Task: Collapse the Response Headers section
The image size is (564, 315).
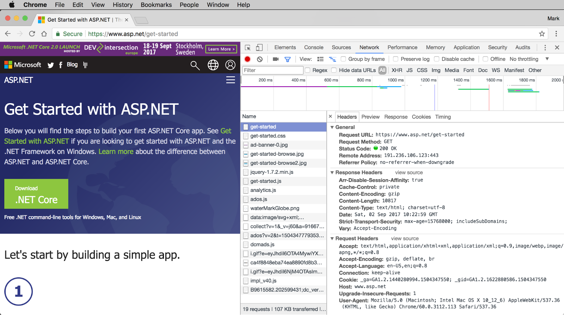Action: [x=332, y=173]
